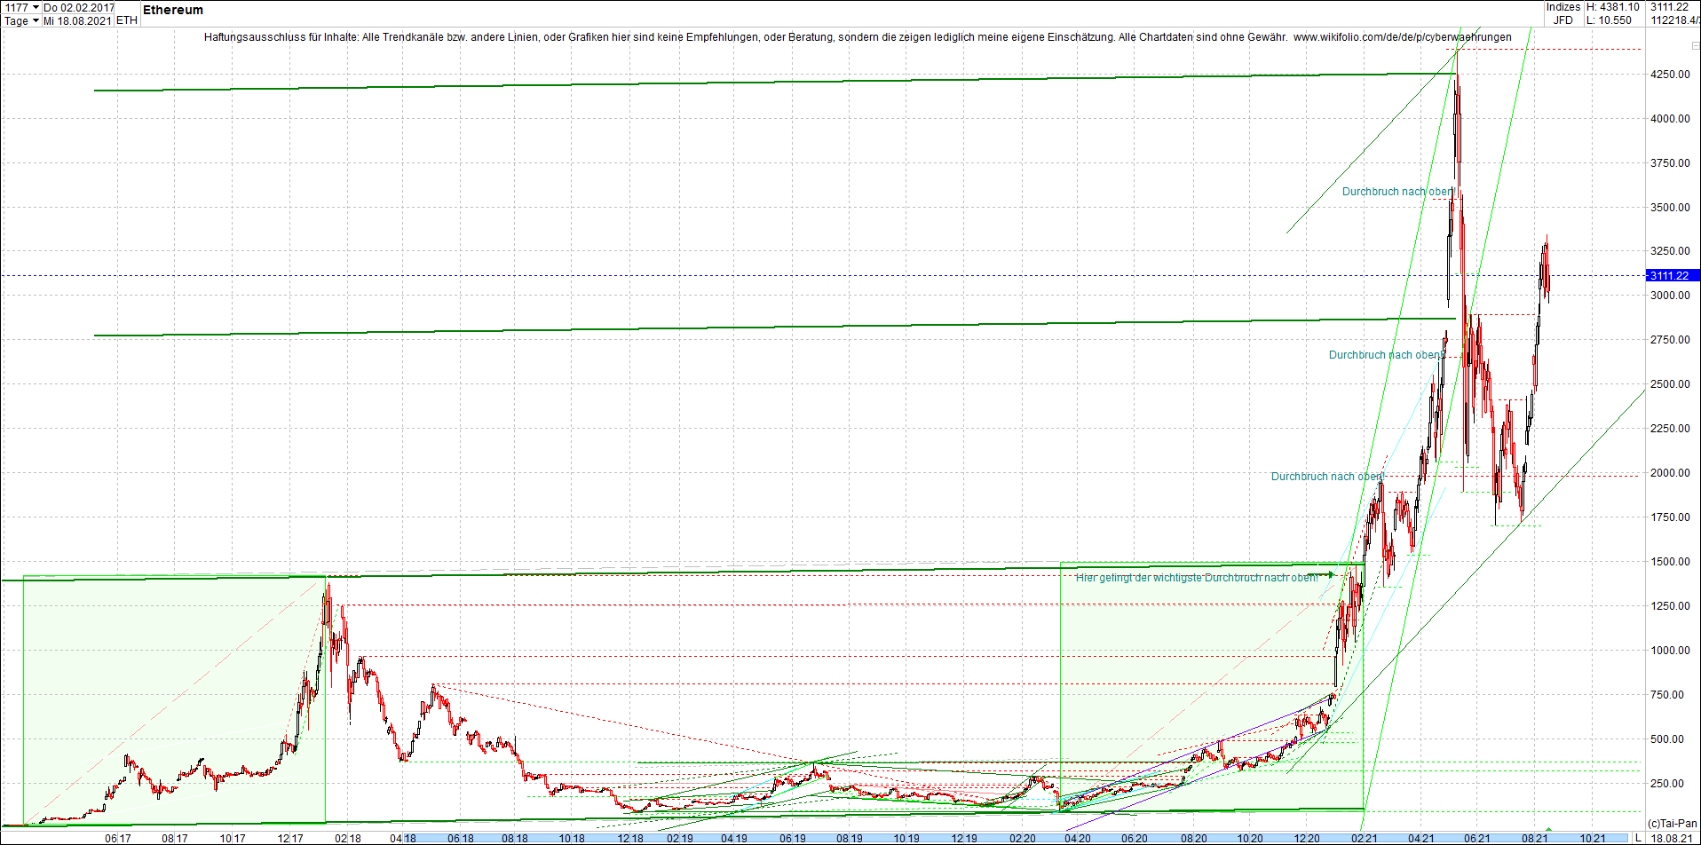Image resolution: width=1701 pixels, height=845 pixels.
Task: Select the ETH ticker symbol field
Action: click(127, 20)
